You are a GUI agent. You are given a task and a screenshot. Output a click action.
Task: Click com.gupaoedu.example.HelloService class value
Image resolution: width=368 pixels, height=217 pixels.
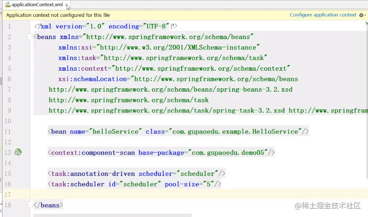[x=235, y=132]
